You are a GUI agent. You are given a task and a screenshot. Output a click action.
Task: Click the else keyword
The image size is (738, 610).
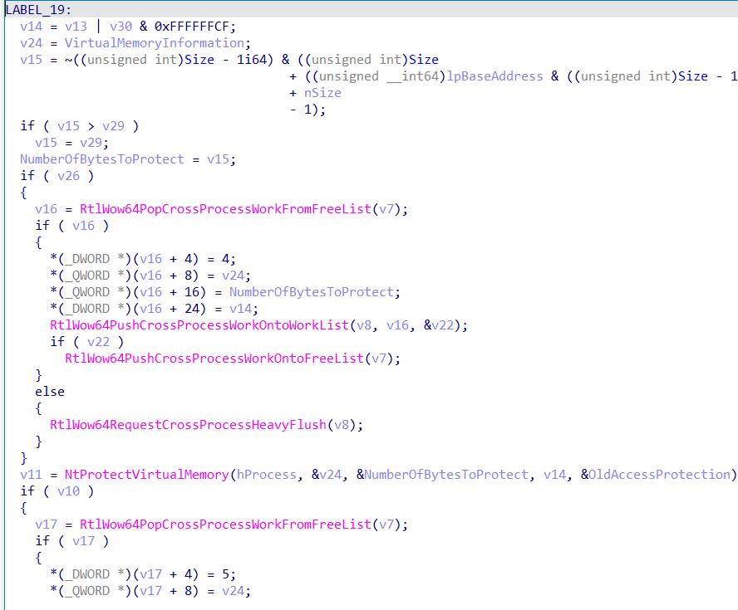tap(49, 391)
